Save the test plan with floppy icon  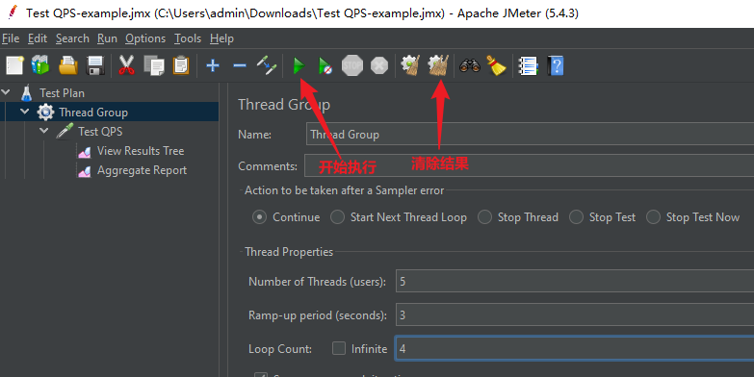pyautogui.click(x=95, y=65)
